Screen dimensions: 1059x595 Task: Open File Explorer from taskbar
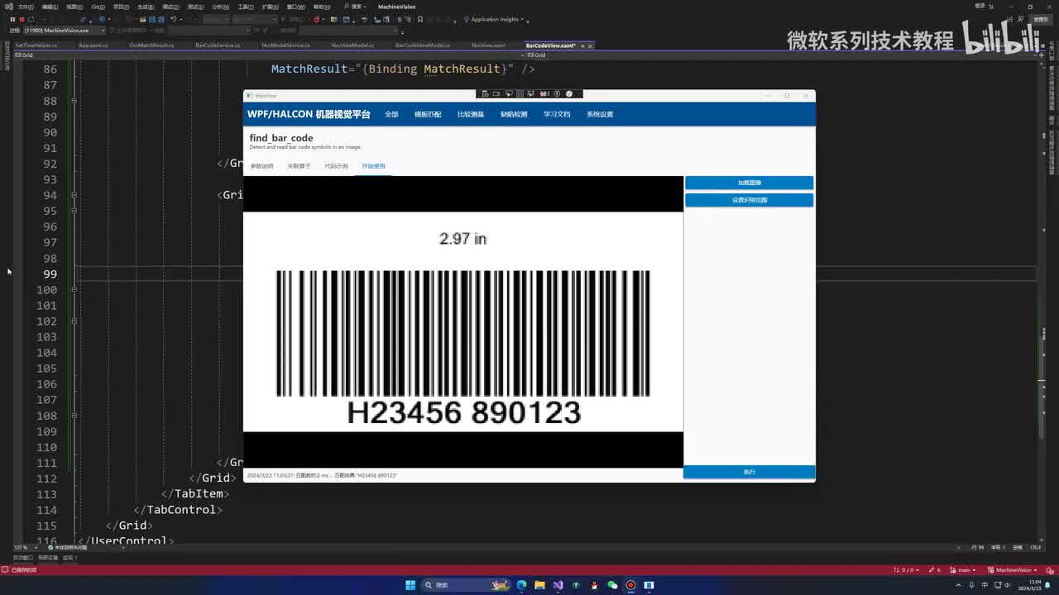(x=539, y=585)
